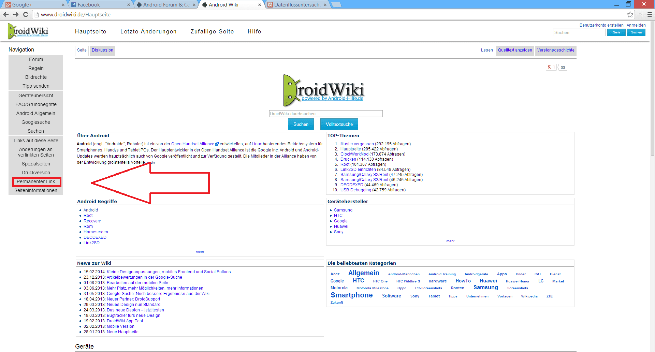This screenshot has height=352, width=655.
Task: Switch to Facebook browser tab
Action: (x=99, y=5)
